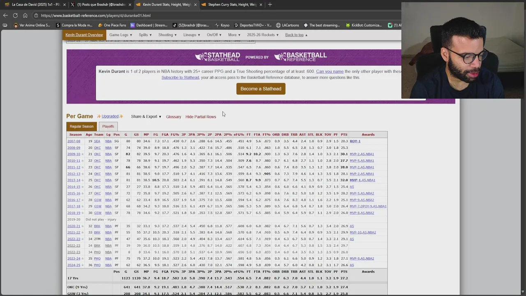This screenshot has width=526, height=296.
Task: Click the Basketball Reference logo in the banner
Action: 300,57
